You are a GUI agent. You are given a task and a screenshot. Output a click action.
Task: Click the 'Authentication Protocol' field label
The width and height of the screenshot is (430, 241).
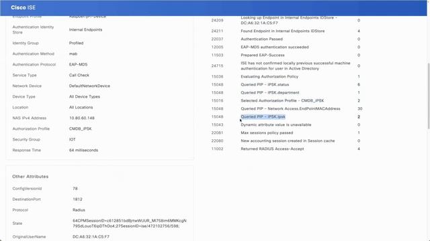[34, 64]
